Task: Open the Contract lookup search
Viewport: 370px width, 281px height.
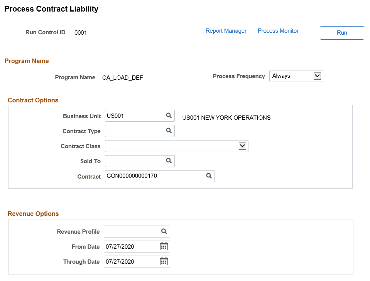Action: coord(209,176)
